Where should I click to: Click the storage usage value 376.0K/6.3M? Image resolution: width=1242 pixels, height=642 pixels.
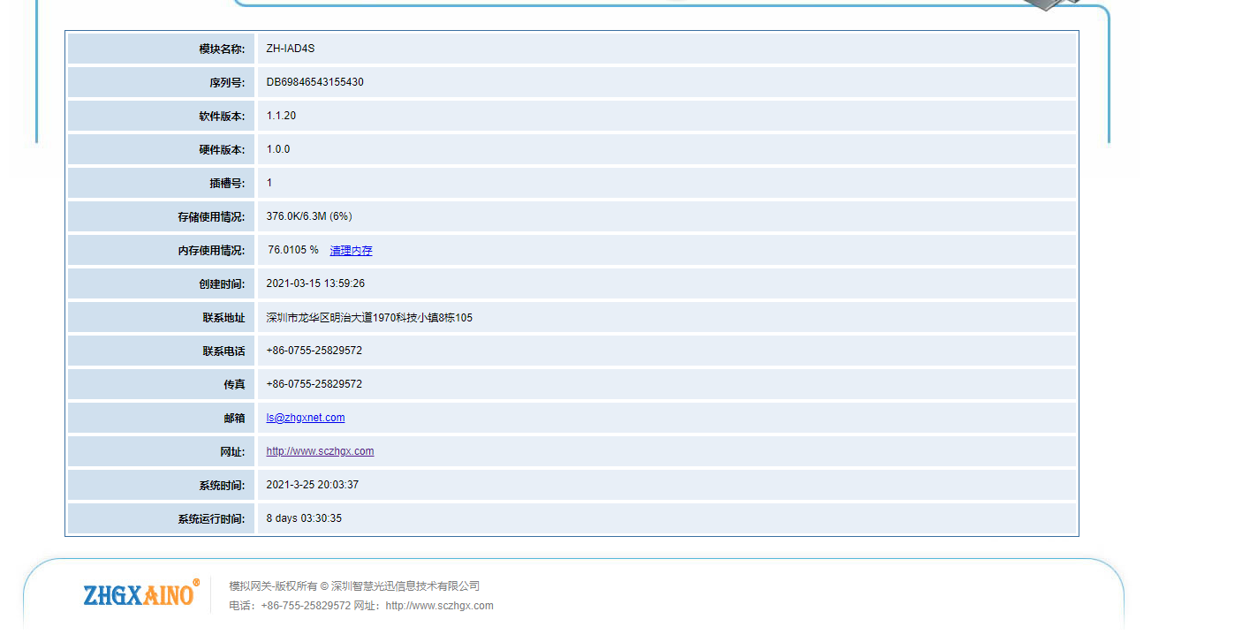coord(308,216)
